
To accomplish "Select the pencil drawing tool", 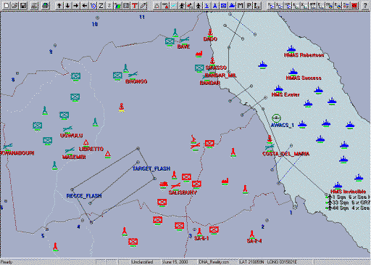I will (143, 5).
